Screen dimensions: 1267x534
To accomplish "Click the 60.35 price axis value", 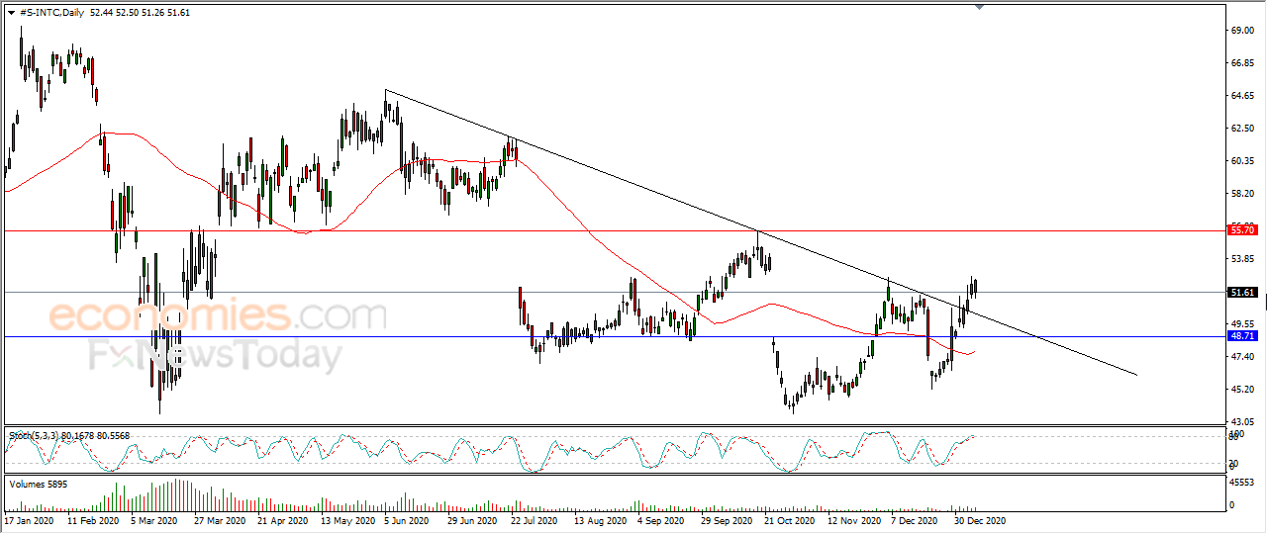I will tap(1241, 161).
